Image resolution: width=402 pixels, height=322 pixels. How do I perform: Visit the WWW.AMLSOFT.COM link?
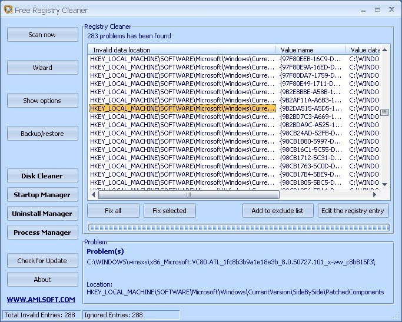41,300
